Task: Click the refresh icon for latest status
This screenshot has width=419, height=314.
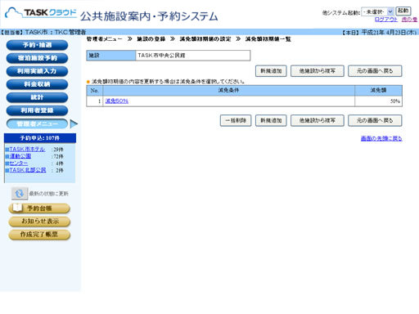Action: coord(20,194)
